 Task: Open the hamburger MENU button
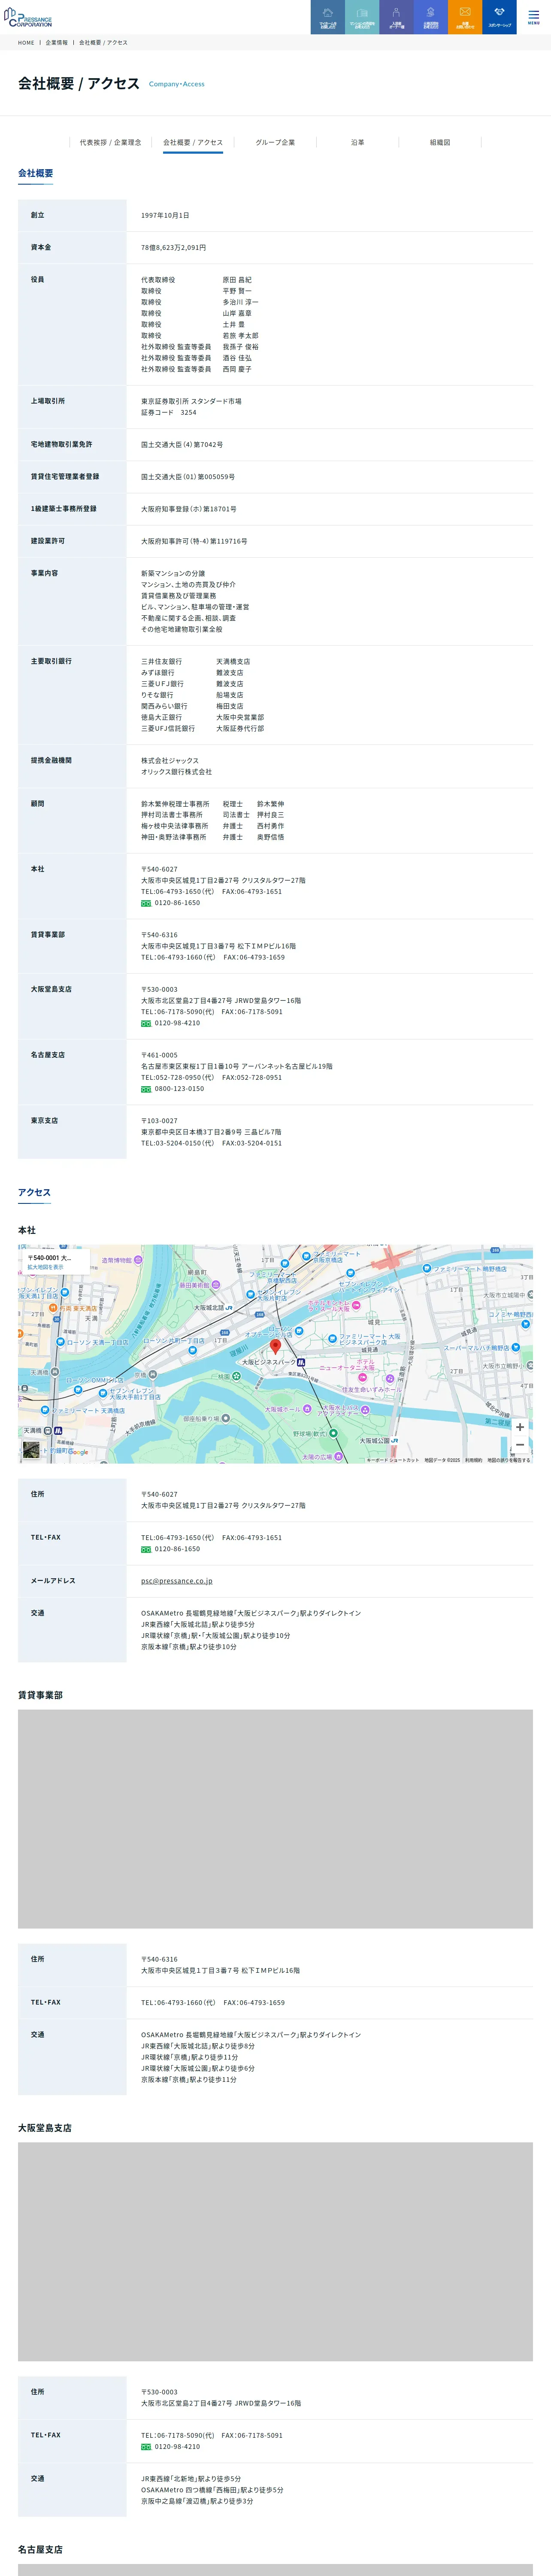[533, 17]
